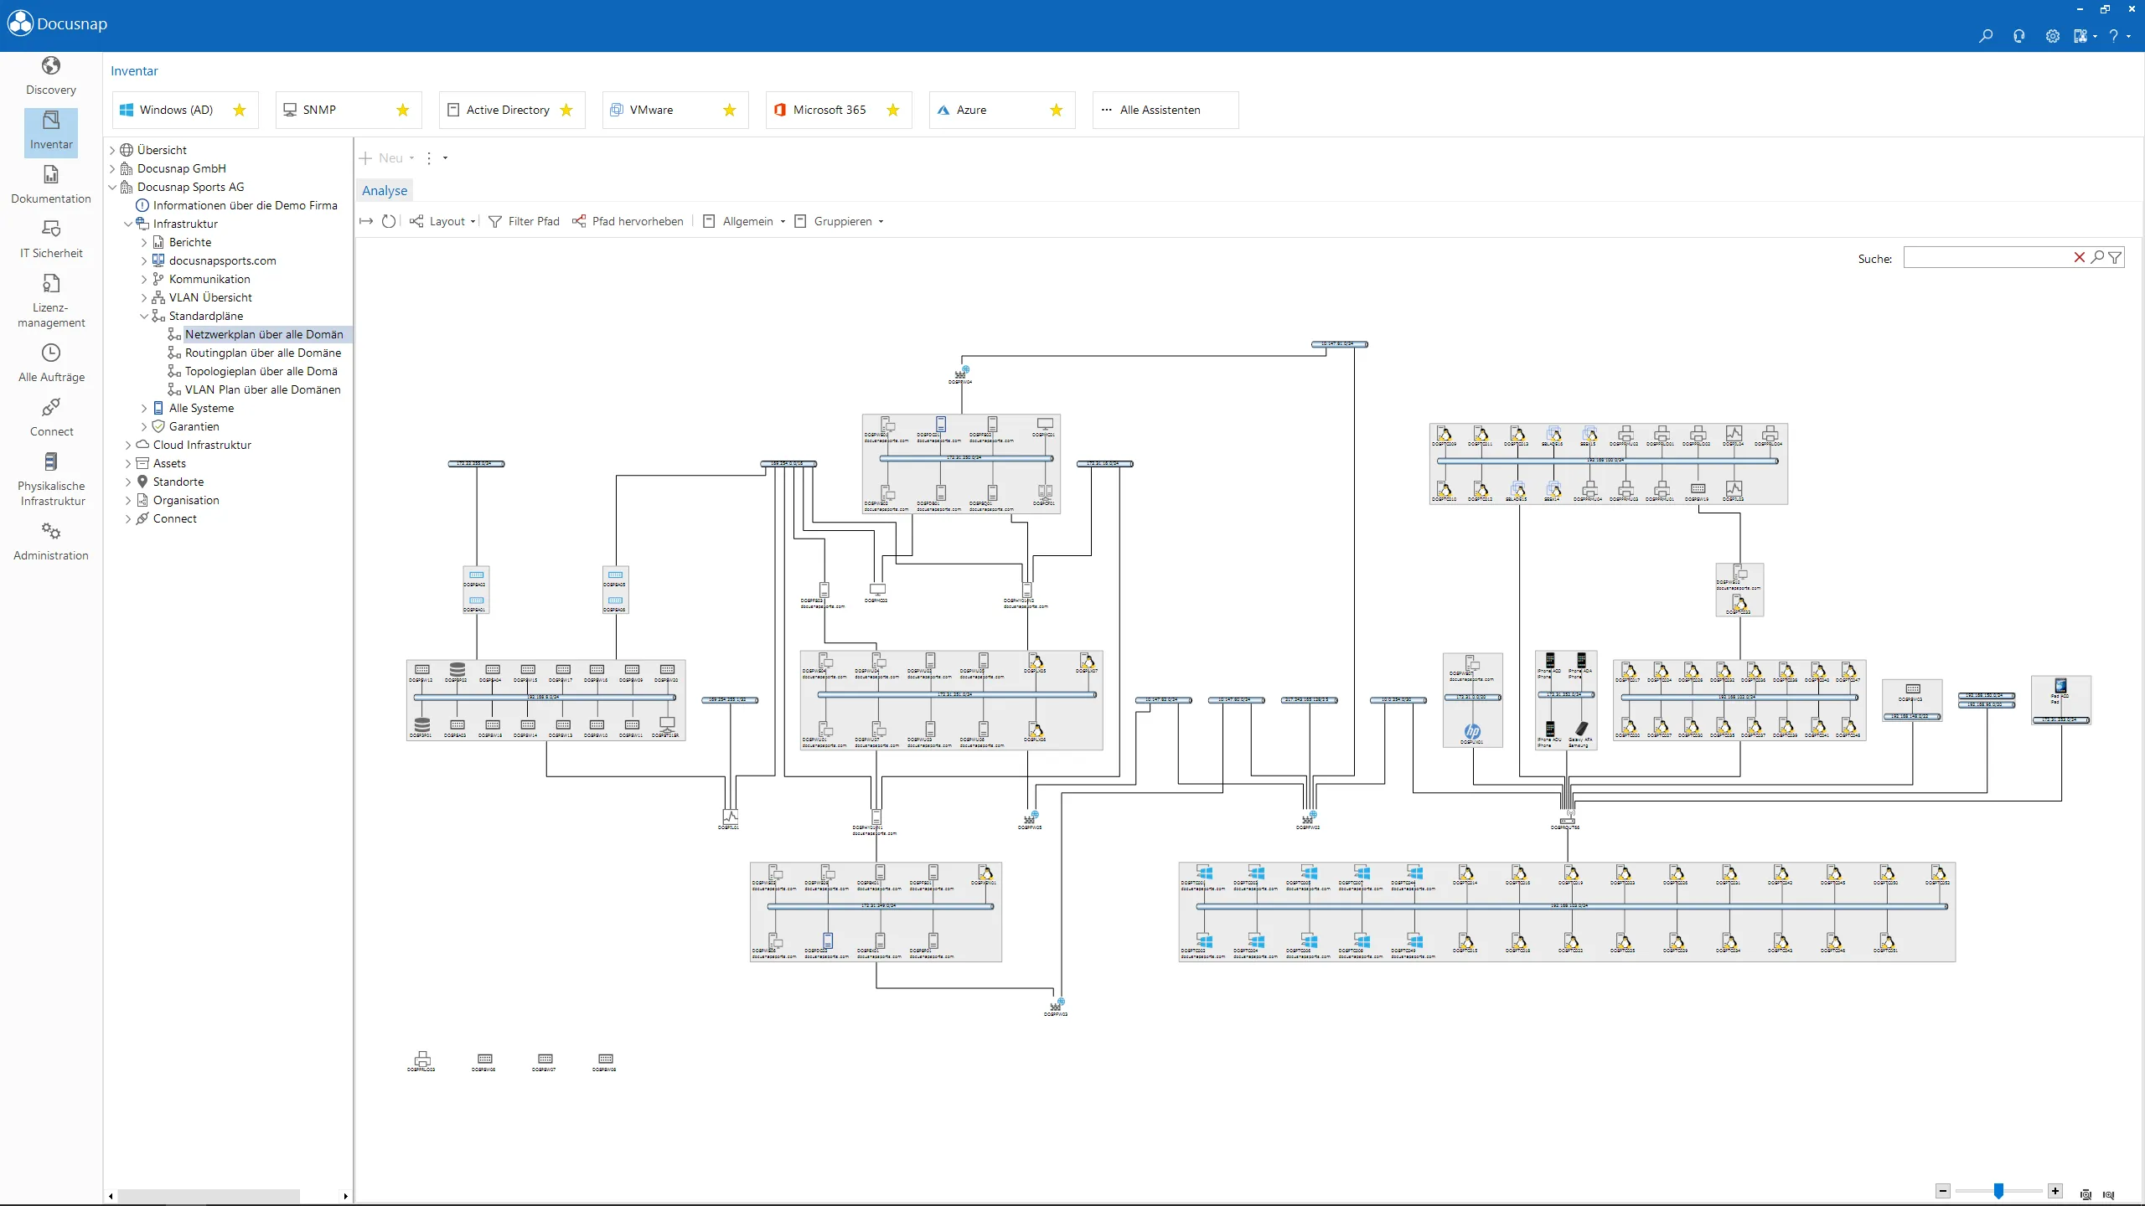Open the Gruppieren dropdown
This screenshot has width=2145, height=1206.
pyautogui.click(x=839, y=221)
